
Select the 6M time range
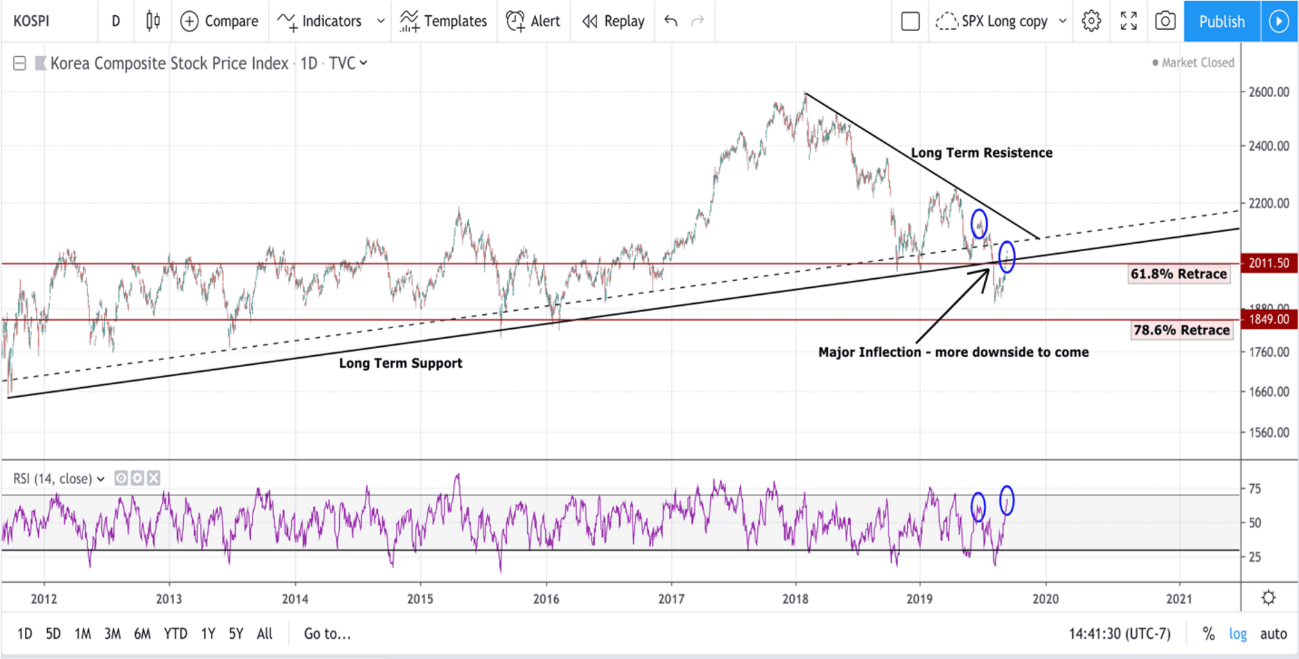[142, 633]
